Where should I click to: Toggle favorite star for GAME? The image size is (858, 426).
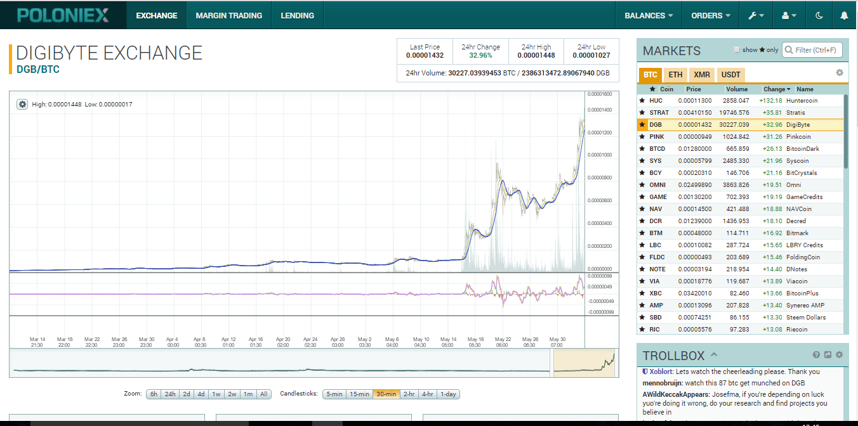pos(642,197)
